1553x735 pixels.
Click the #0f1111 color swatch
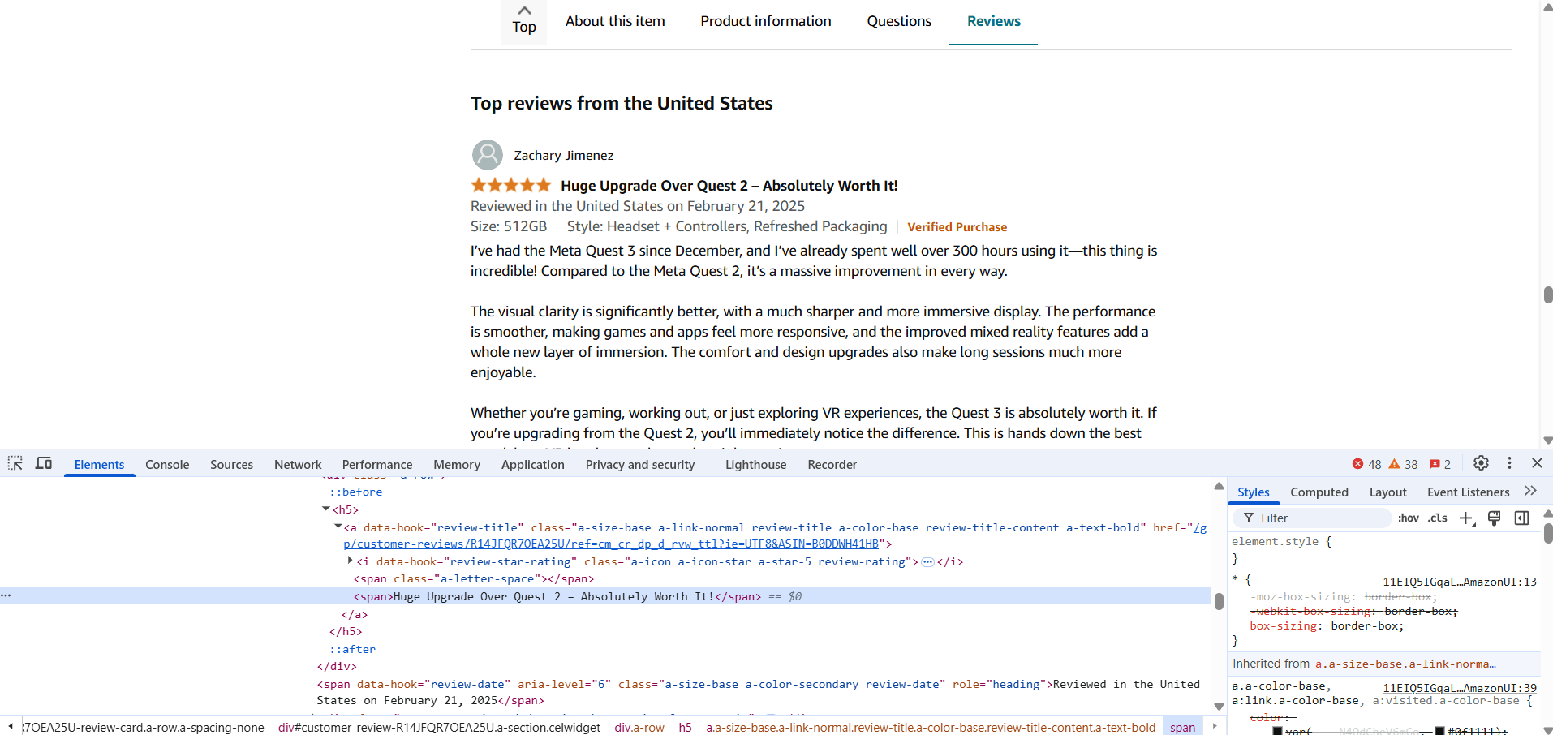(1440, 731)
